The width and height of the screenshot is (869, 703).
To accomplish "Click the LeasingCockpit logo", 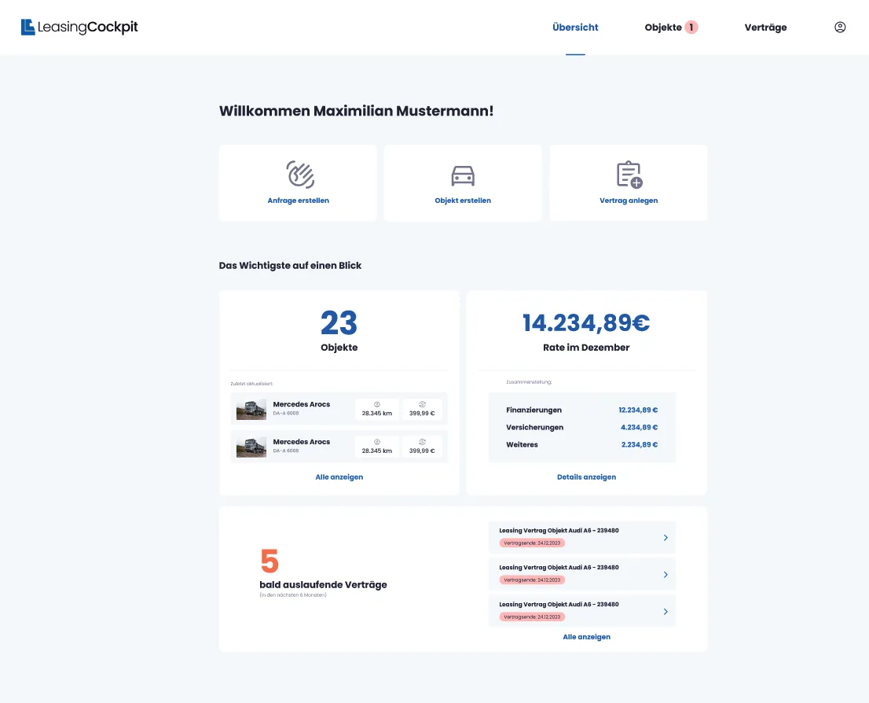I will point(79,28).
